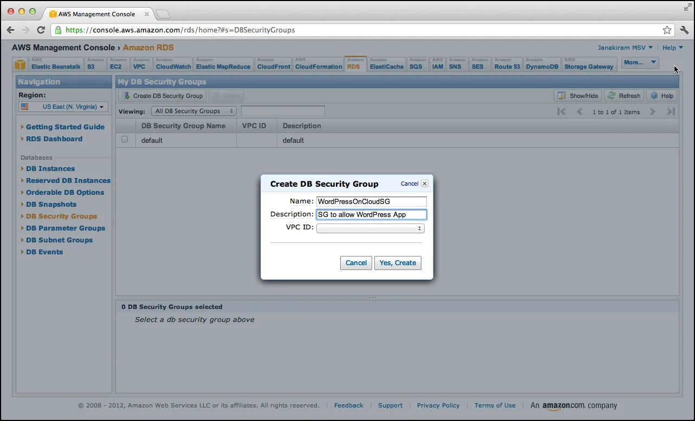Image resolution: width=695 pixels, height=421 pixels.
Task: Click into the Name input field
Action: pos(372,201)
